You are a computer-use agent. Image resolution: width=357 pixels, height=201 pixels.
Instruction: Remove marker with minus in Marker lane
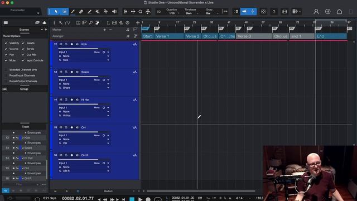110,30
